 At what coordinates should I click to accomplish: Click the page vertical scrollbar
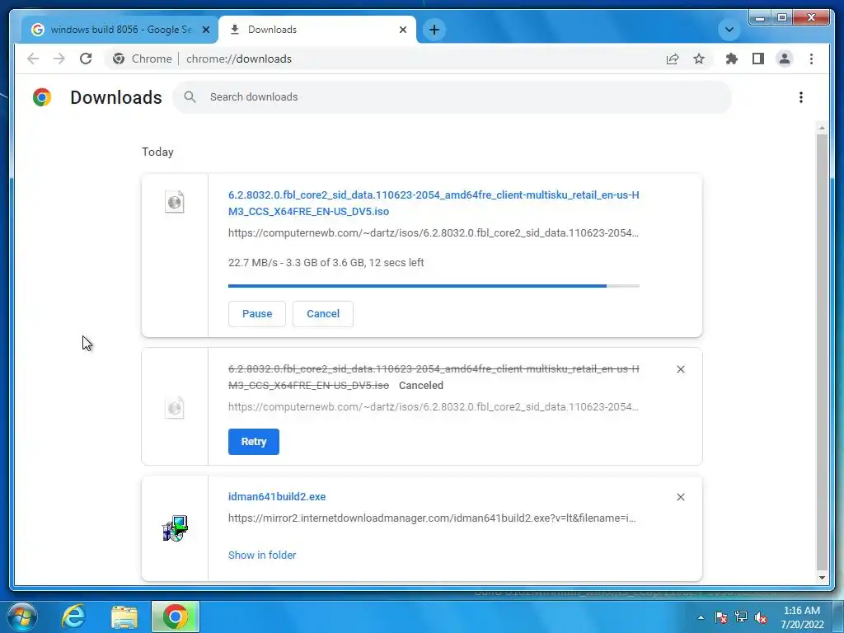point(822,351)
